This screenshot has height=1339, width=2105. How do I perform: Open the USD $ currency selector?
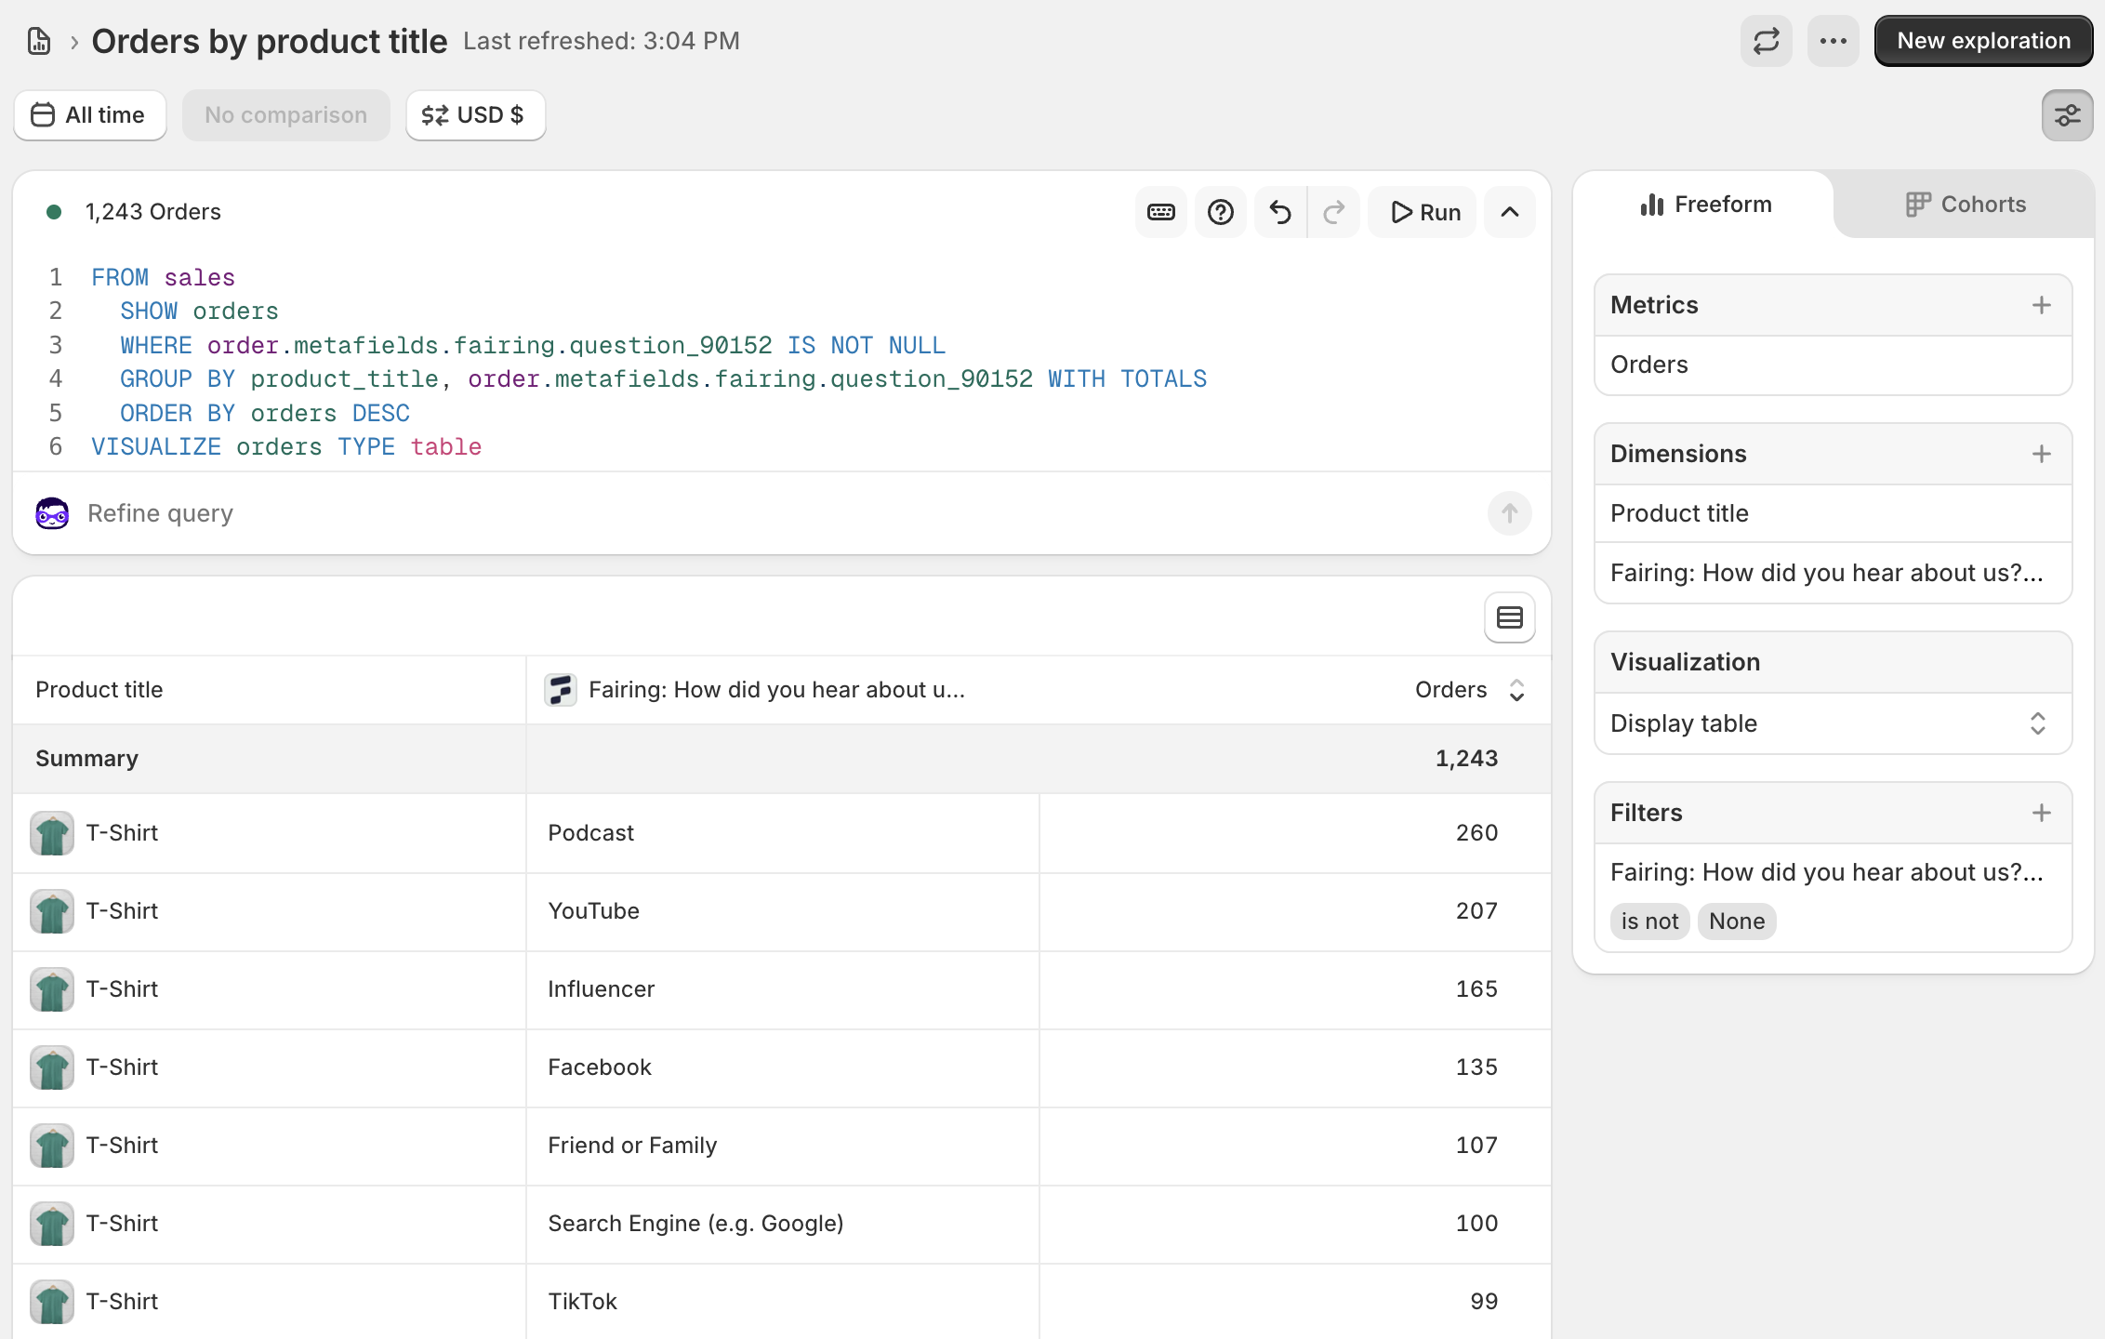474,115
